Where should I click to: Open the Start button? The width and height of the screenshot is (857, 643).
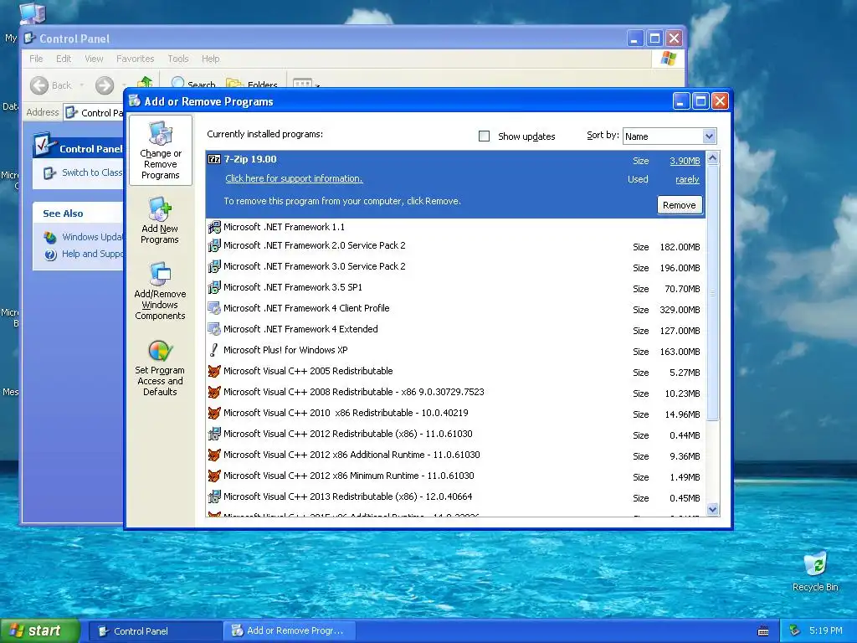click(x=40, y=630)
